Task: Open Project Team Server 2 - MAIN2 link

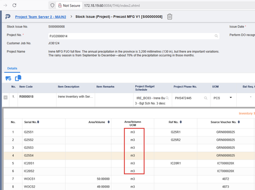Action: click(40, 17)
